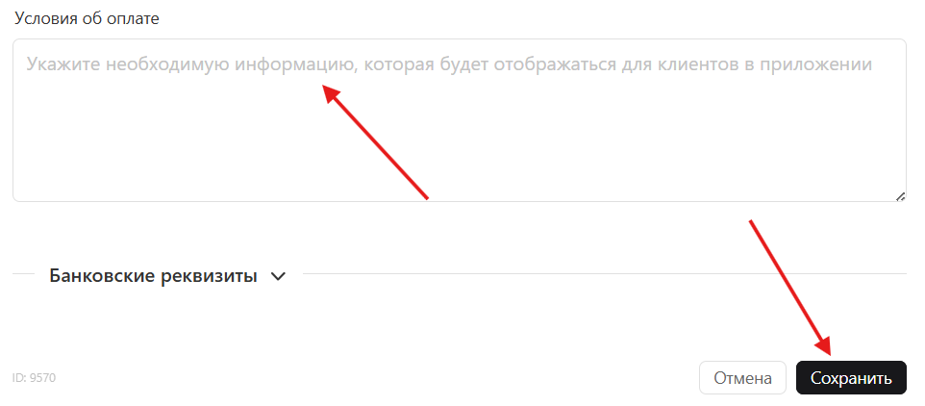Click the white outlined Отмена button
925x406 pixels.
point(742,378)
